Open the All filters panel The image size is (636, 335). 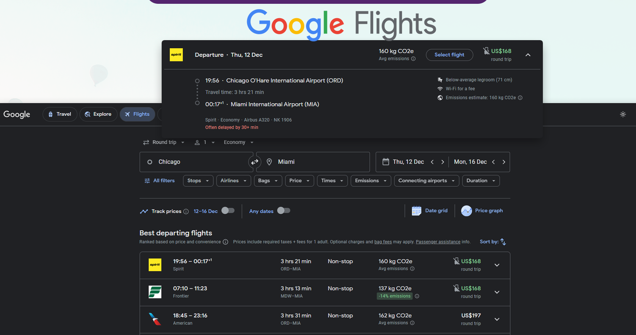tap(159, 180)
